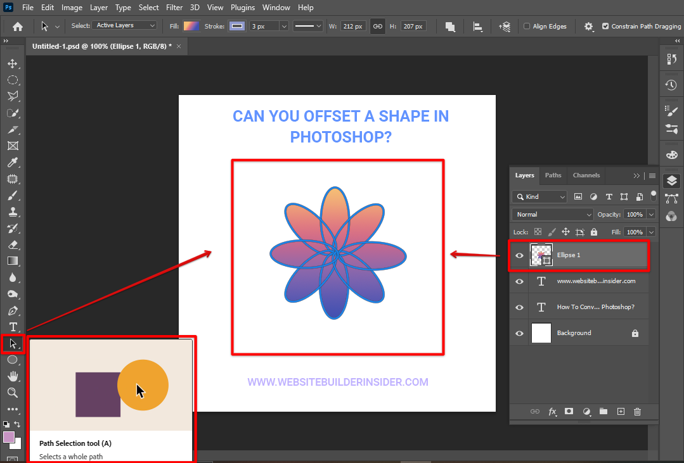Select the Zoom tool
Viewport: 684px width, 463px height.
[12, 393]
